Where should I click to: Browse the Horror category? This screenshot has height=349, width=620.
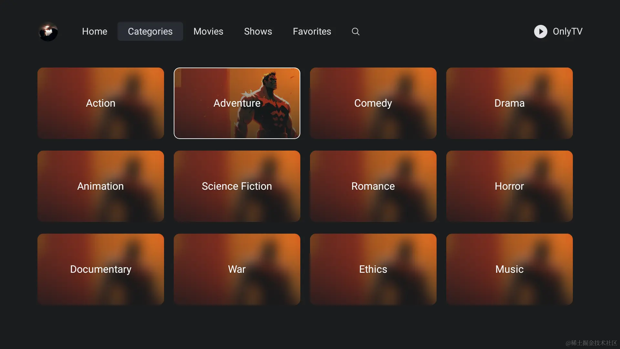pos(509,186)
